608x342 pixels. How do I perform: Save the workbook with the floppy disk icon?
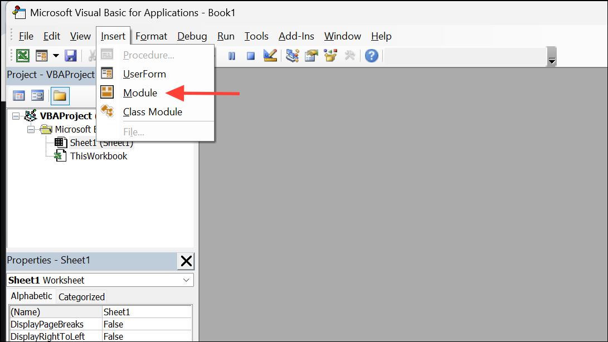71,56
